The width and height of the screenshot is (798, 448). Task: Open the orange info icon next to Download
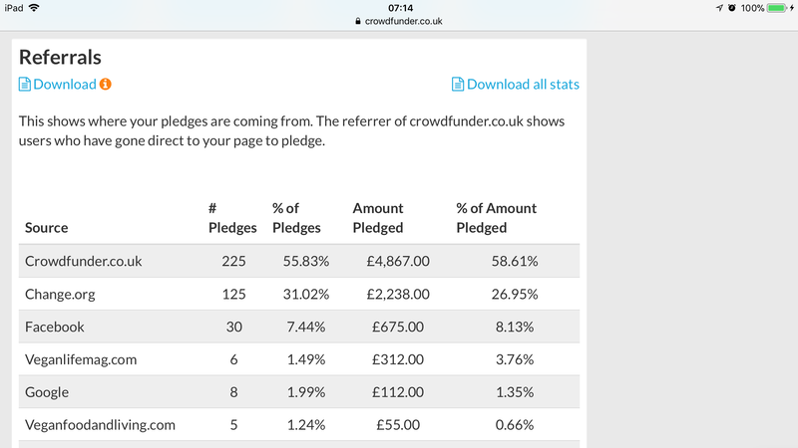(105, 85)
